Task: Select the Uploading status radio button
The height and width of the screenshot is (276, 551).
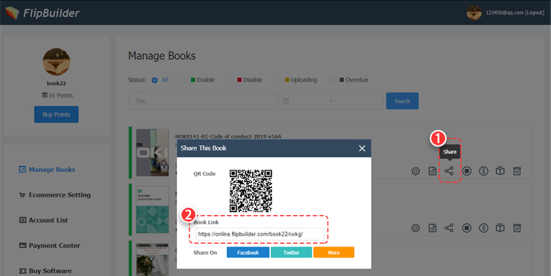Action: click(x=278, y=80)
